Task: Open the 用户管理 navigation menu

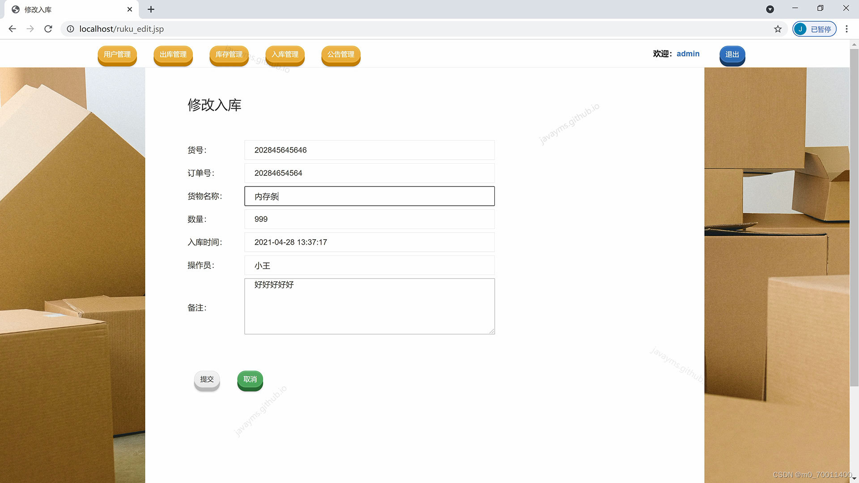Action: tap(117, 55)
